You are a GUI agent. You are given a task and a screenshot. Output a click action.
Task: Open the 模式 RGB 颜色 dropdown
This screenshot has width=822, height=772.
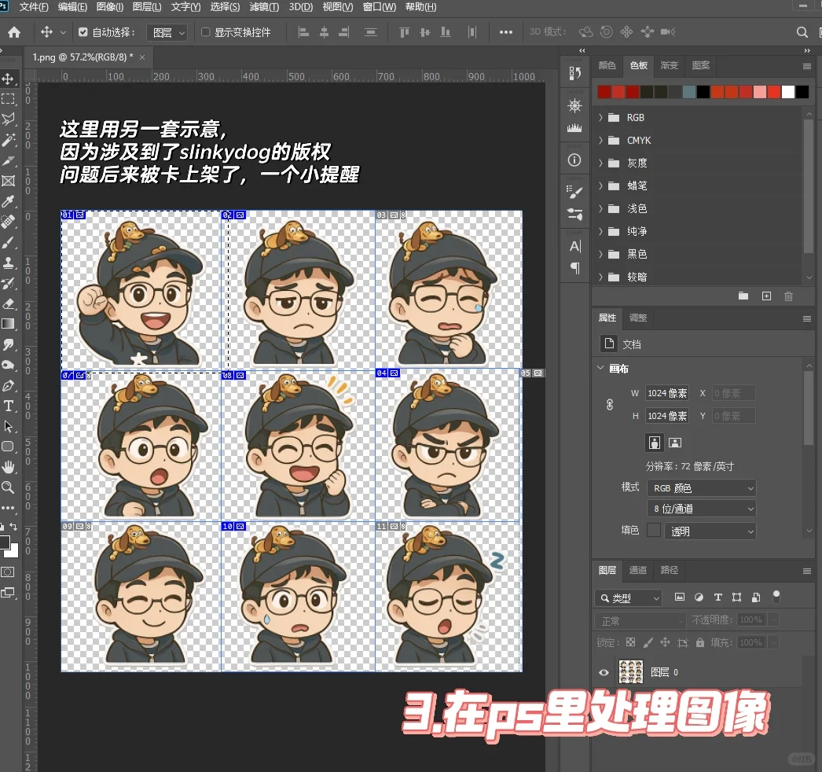click(x=701, y=487)
